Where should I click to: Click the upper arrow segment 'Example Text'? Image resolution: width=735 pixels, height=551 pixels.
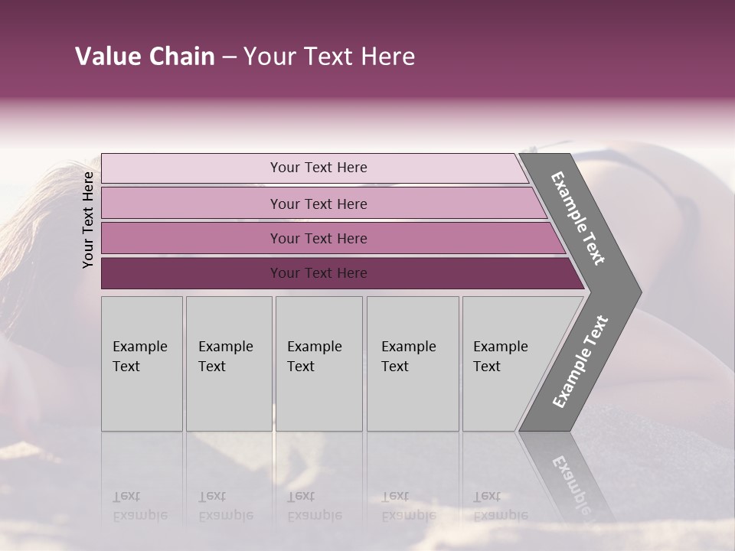tap(580, 220)
